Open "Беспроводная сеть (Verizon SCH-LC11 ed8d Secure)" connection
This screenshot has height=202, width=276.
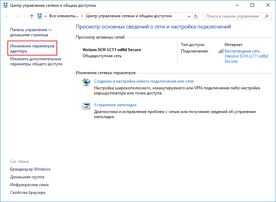tap(247, 56)
